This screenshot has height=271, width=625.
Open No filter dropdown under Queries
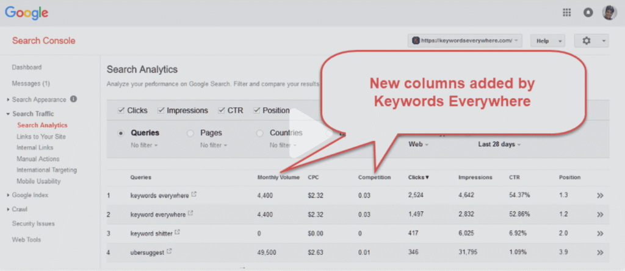(x=144, y=146)
